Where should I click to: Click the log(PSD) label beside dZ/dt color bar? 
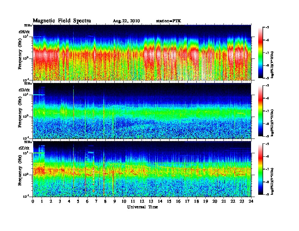(273, 181)
